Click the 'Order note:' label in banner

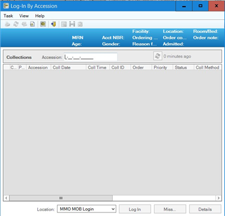tap(206, 38)
